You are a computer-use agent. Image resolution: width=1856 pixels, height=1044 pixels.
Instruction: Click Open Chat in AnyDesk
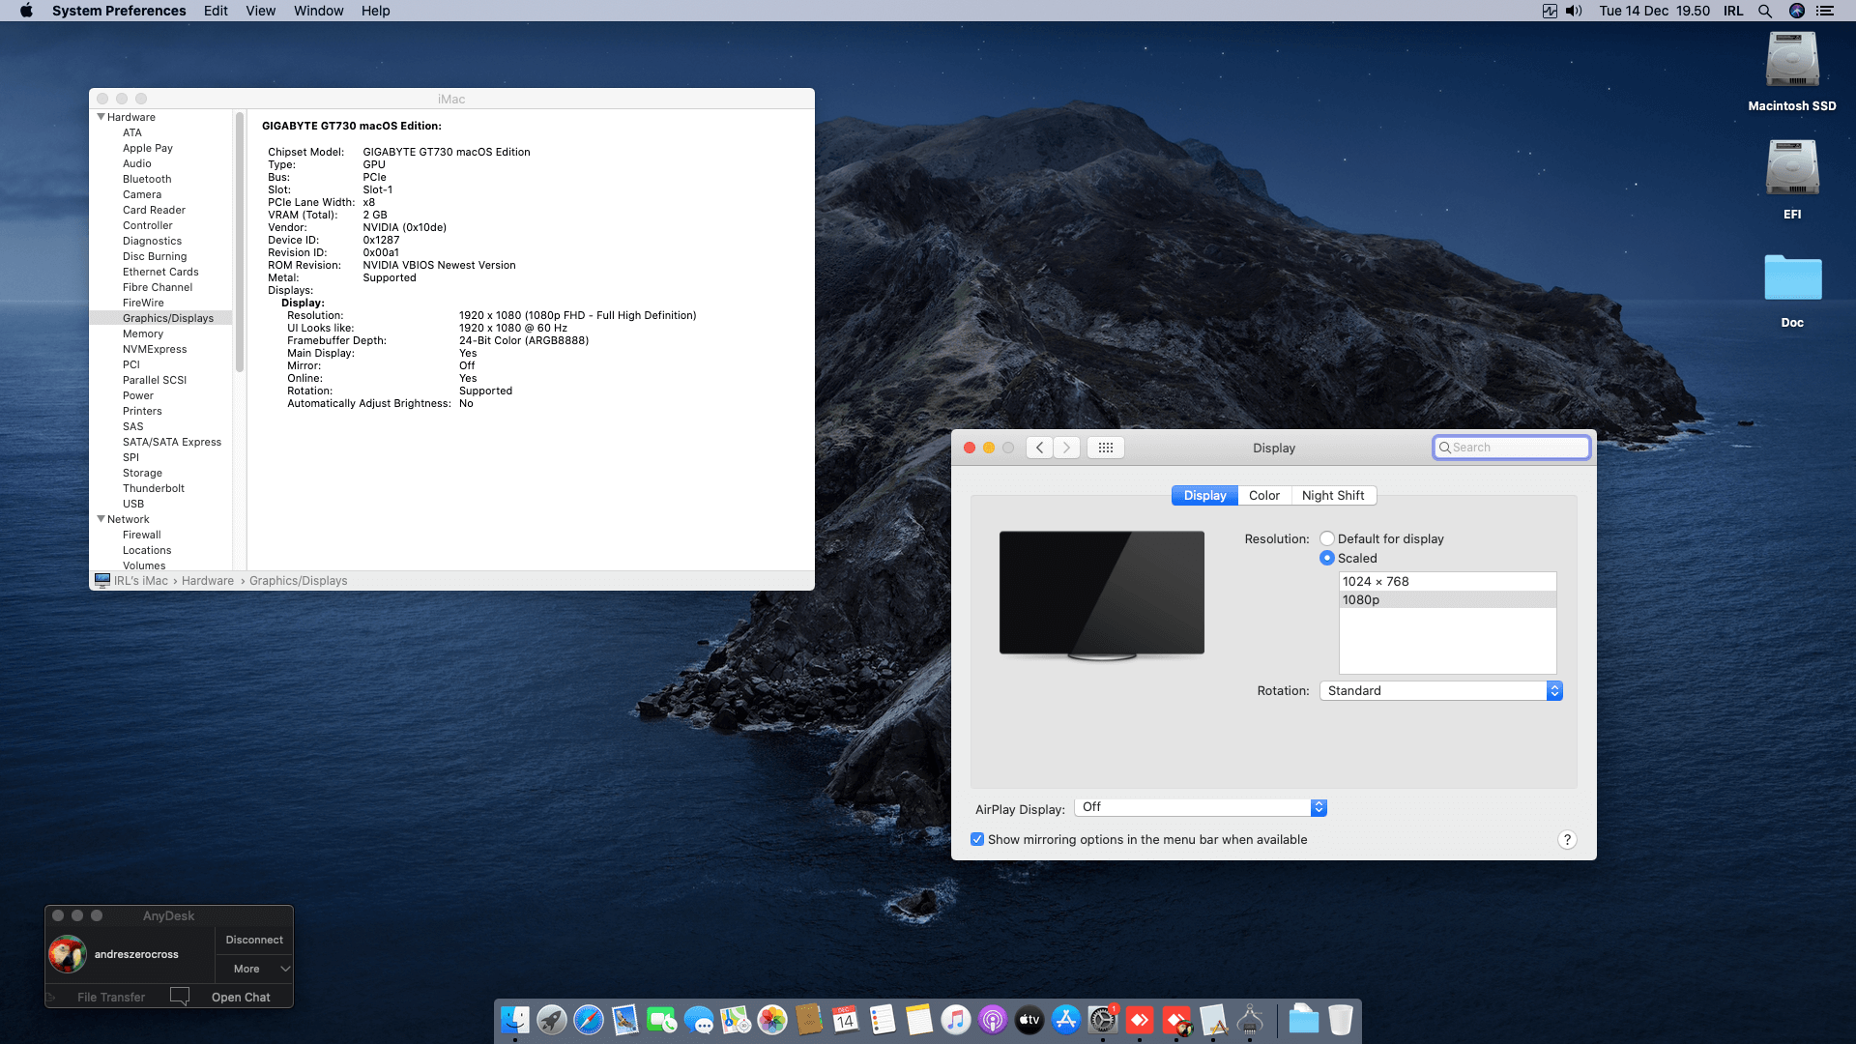(x=241, y=997)
